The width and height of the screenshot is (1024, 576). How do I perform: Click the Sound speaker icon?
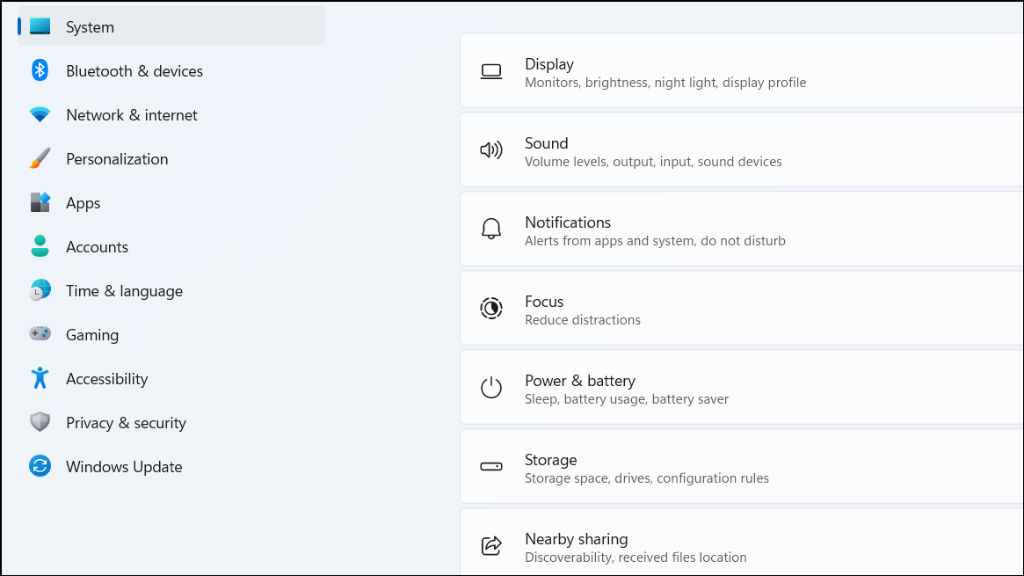pyautogui.click(x=491, y=150)
